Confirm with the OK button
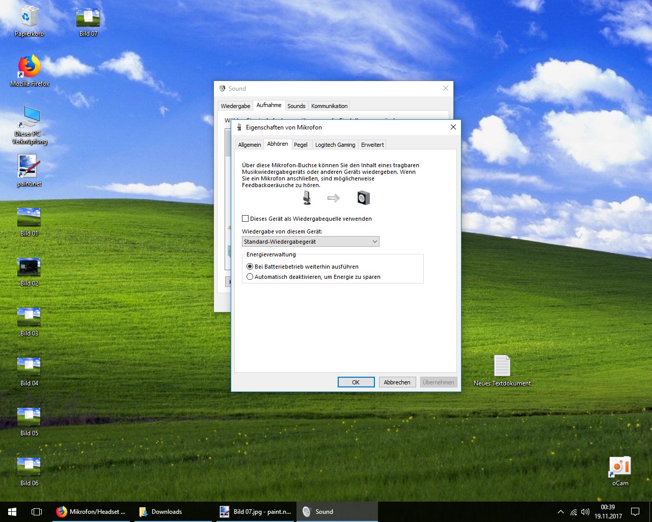This screenshot has width=652, height=522. (x=356, y=382)
